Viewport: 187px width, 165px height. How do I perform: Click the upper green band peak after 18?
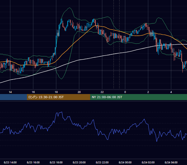tap(70, 8)
